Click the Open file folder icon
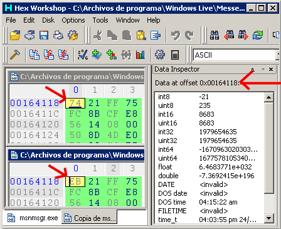 pyautogui.click(x=15, y=35)
